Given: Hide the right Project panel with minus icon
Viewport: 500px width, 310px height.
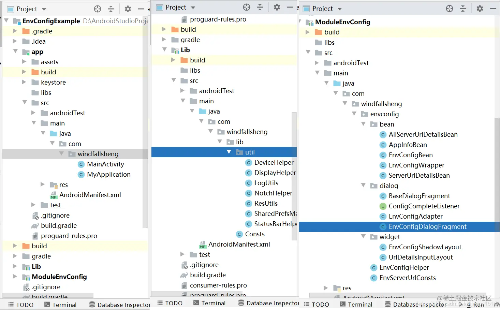Looking at the screenshot, I should [493, 9].
